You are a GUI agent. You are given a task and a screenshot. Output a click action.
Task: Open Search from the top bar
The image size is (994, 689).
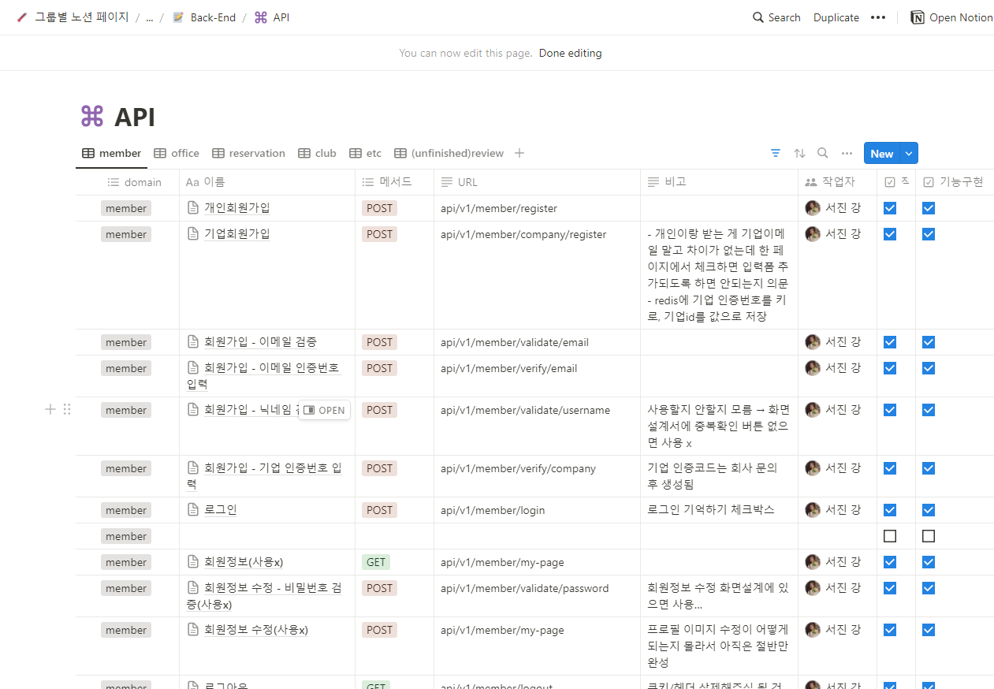click(x=776, y=17)
